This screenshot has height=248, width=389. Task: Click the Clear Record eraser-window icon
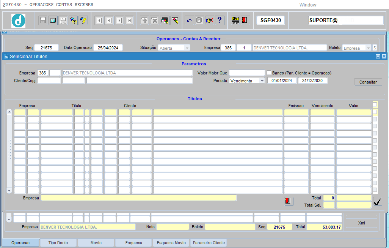tap(165, 20)
